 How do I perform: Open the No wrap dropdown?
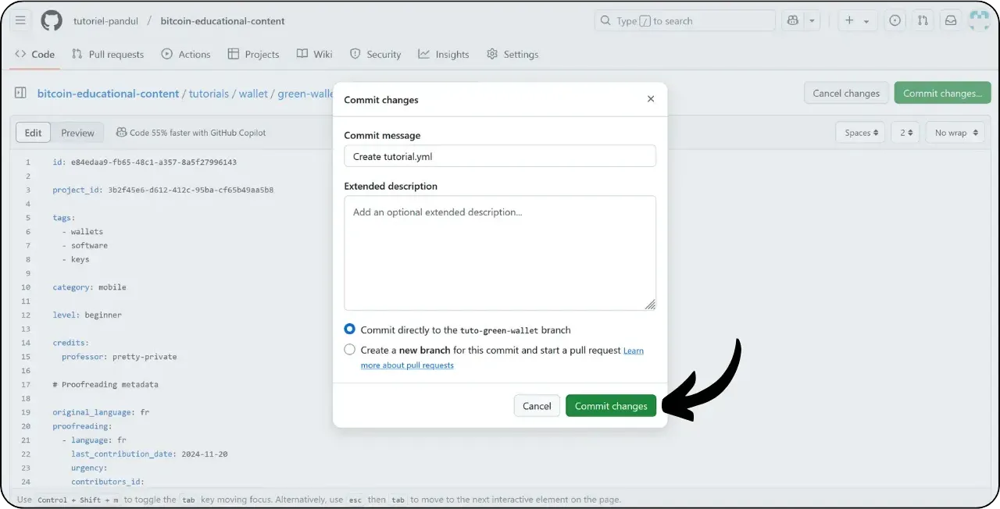[955, 132]
